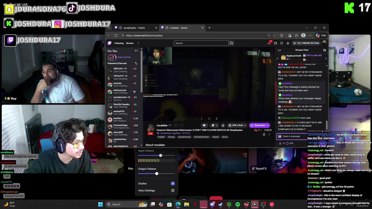This screenshot has width=372, height=209.
Task: Open Spotify from the taskbar
Action: click(x=238, y=204)
